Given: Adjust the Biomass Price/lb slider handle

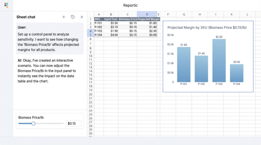Looking at the screenshot, I should tap(34, 123).
